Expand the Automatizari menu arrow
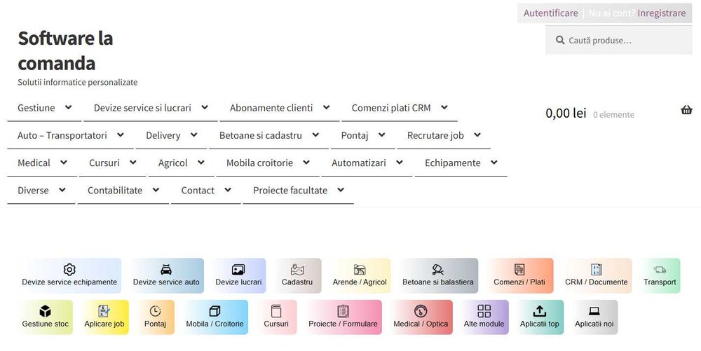 (x=400, y=163)
